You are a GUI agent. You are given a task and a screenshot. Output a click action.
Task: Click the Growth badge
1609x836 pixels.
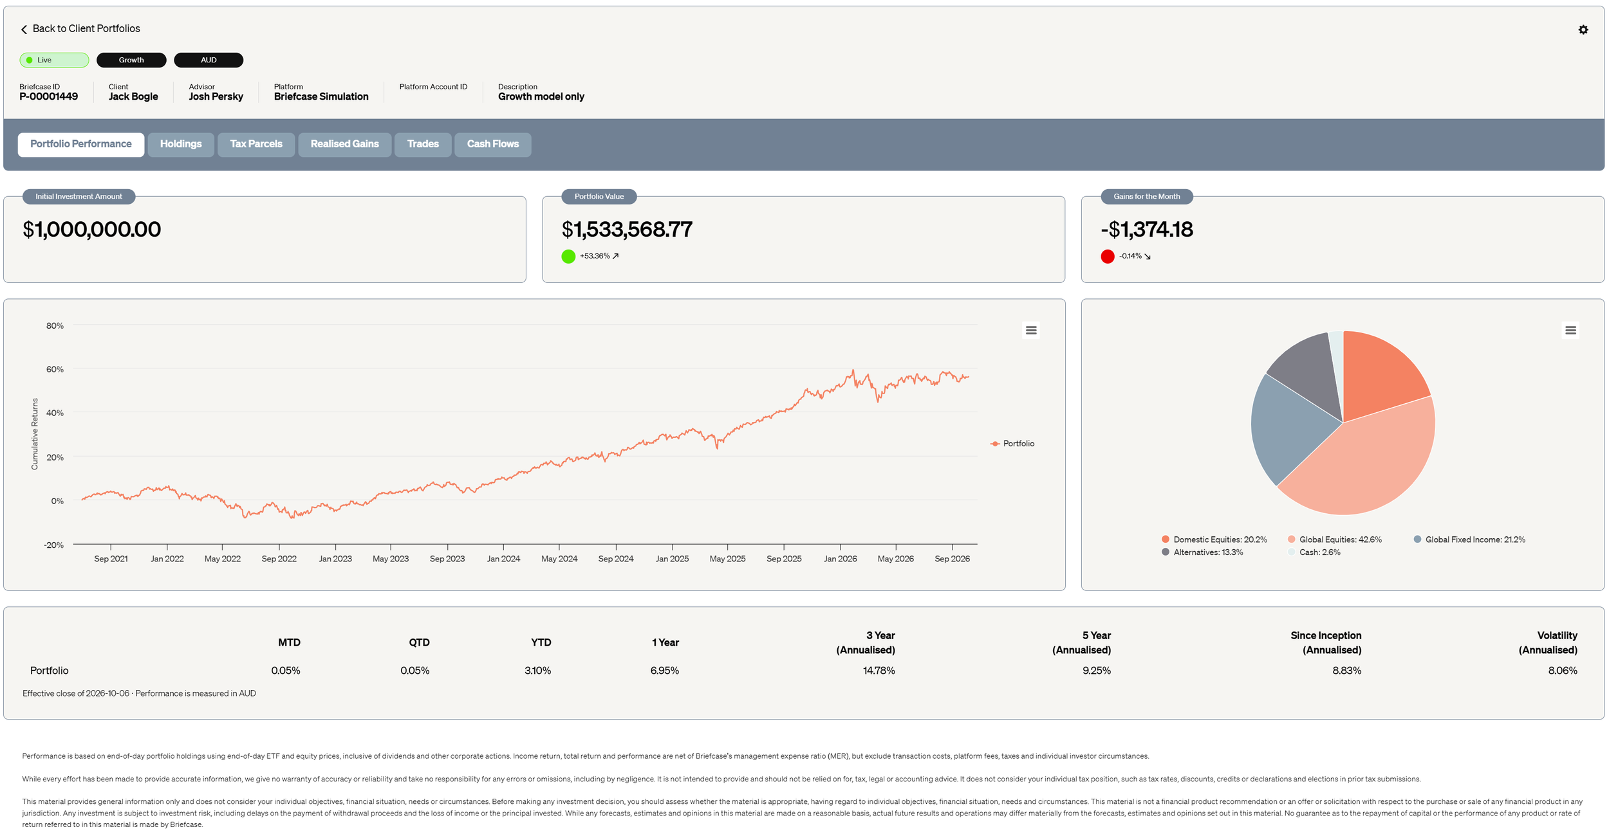pyautogui.click(x=131, y=60)
